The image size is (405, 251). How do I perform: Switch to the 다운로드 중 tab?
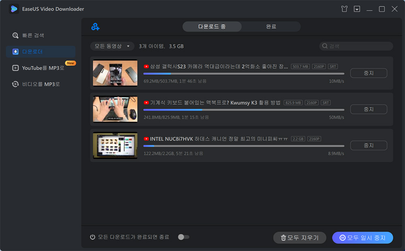click(x=212, y=27)
